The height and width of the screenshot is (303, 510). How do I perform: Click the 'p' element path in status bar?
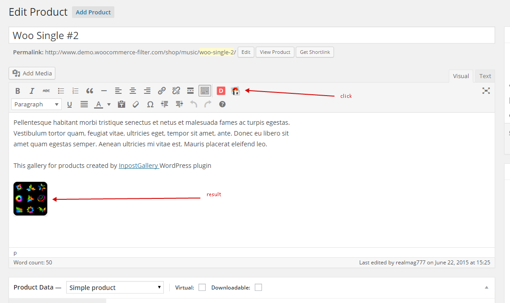tap(15, 253)
